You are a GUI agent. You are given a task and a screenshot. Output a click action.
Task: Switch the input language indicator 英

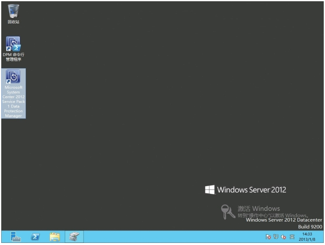(x=292, y=236)
